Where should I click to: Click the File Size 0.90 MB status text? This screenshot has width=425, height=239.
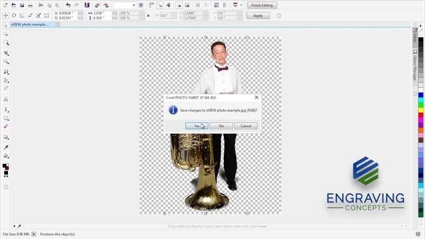pyautogui.click(x=16, y=234)
